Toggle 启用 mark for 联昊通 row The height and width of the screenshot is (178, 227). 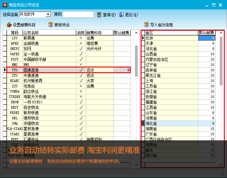[81, 38]
